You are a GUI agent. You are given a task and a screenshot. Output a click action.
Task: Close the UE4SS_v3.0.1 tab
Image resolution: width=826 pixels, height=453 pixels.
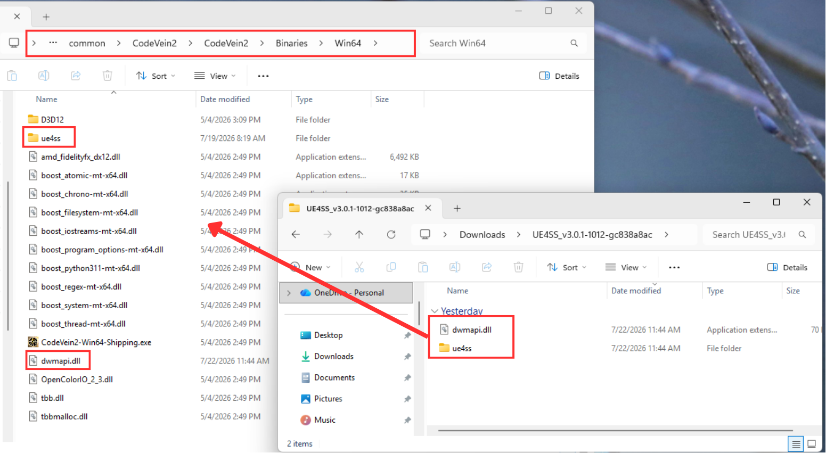click(x=428, y=208)
